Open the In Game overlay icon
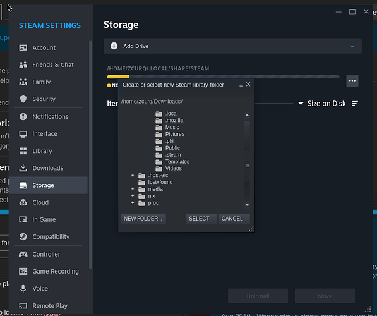This screenshot has height=316, width=377. tap(23, 219)
